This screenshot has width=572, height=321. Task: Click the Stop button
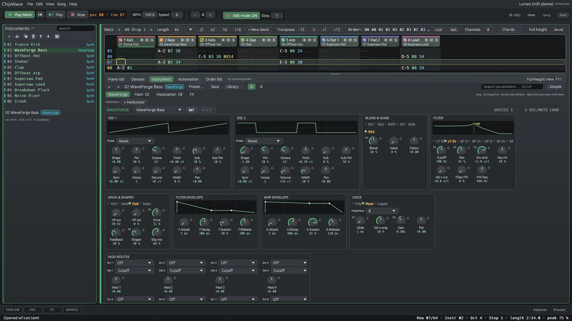(78, 15)
